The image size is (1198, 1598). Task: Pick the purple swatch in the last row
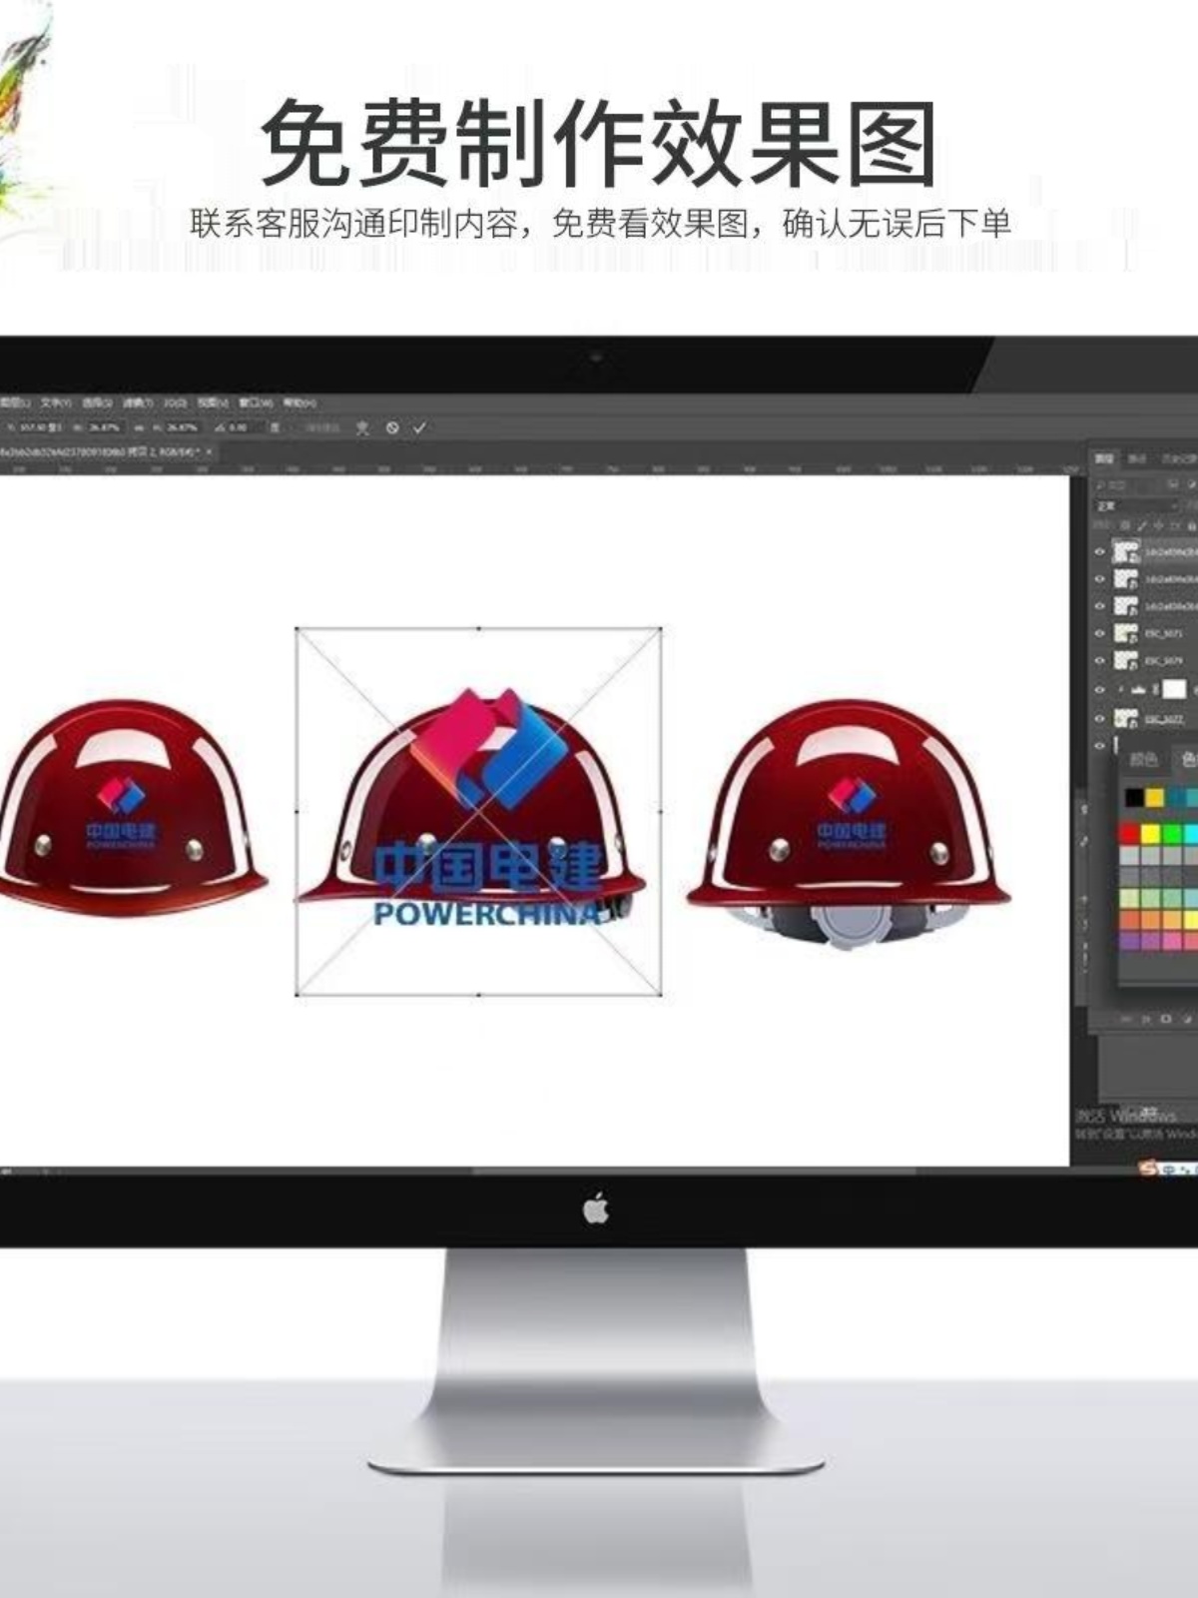point(1129,940)
